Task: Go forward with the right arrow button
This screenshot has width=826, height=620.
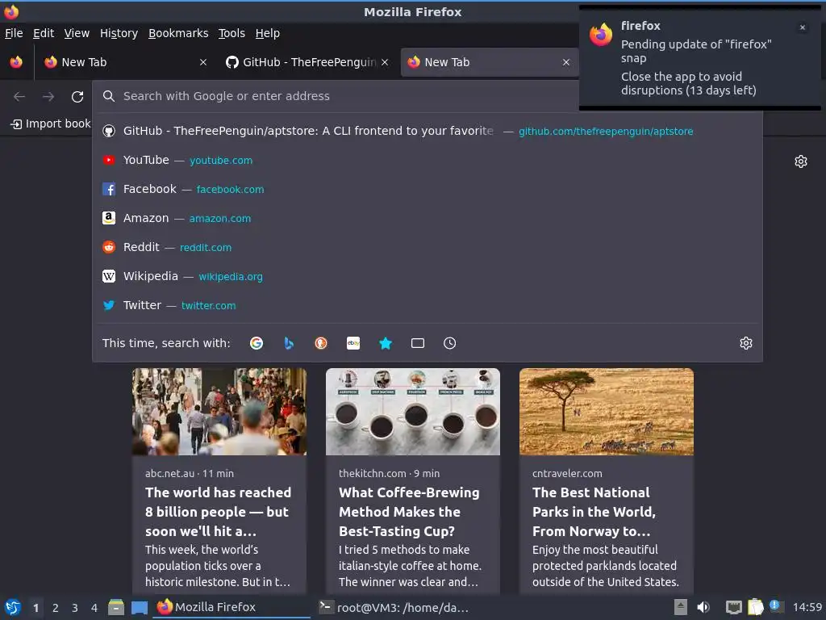Action: (48, 97)
